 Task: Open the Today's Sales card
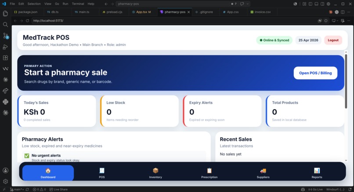[x=57, y=111]
